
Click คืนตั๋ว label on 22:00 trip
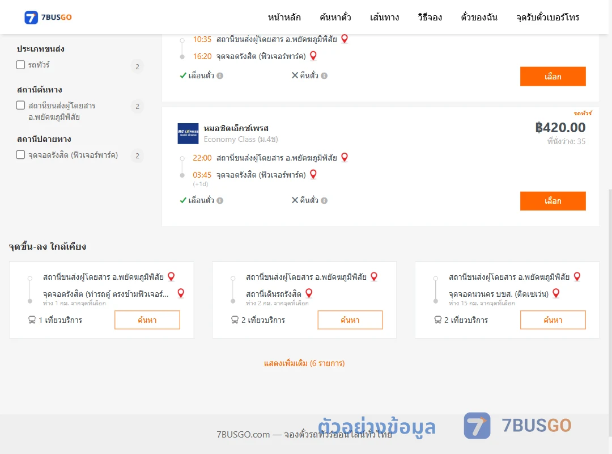coord(309,200)
